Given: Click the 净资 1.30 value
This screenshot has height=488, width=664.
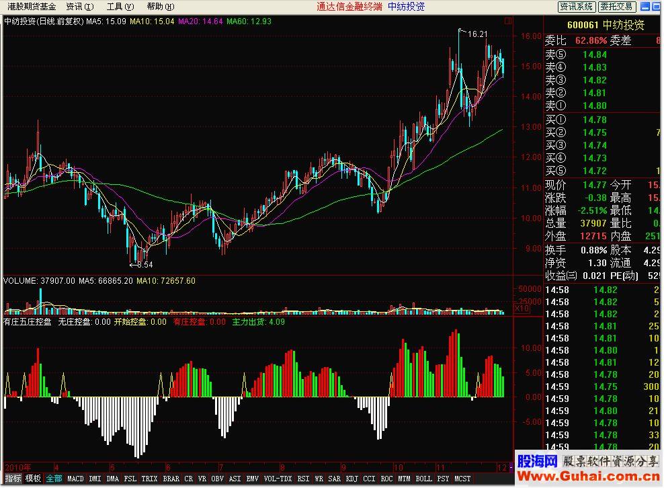Looking at the screenshot, I should tap(597, 263).
